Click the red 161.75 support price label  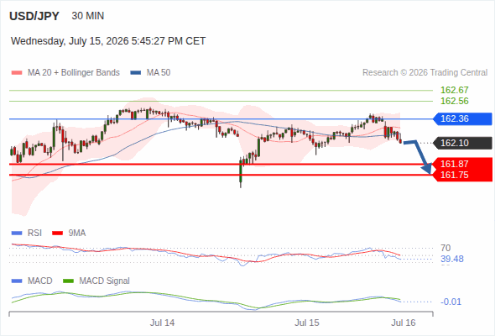coord(454,175)
